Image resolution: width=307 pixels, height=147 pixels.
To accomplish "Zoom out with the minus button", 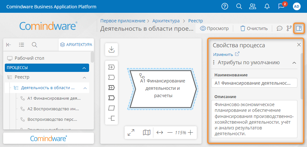I will click(x=170, y=133).
